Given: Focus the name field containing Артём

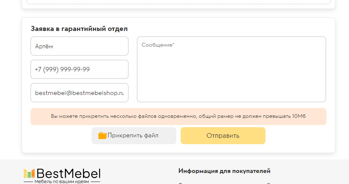Looking at the screenshot, I should click(x=79, y=46).
